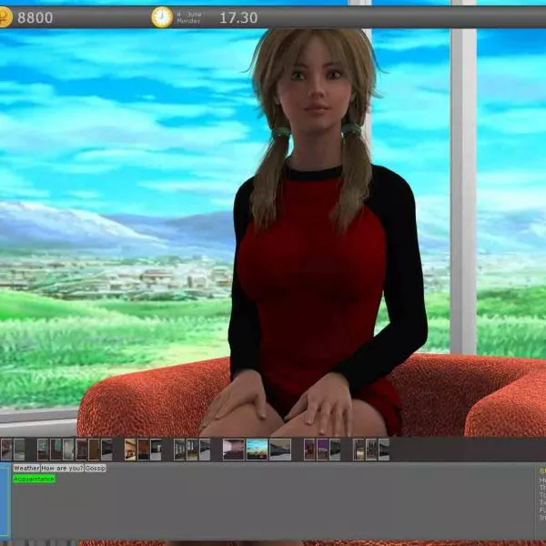Open the purple-tinted location thumbnail
The width and height of the screenshot is (546, 546).
[x=322, y=449]
